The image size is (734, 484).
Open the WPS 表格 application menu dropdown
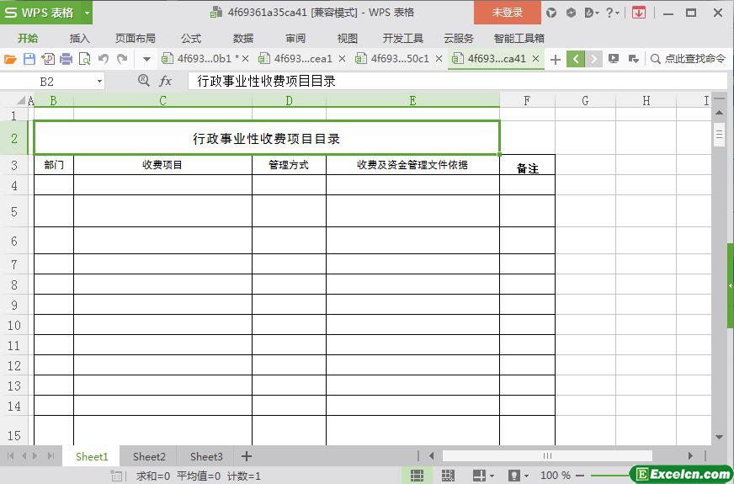(x=87, y=13)
